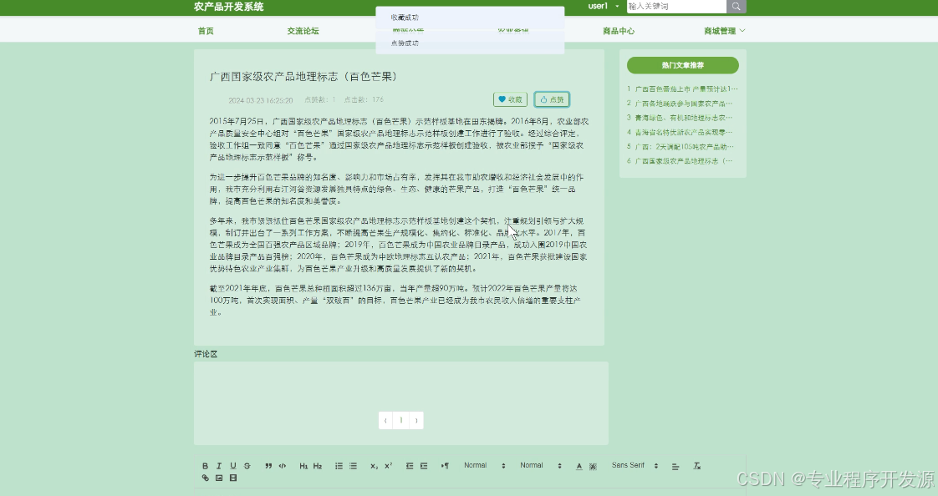Apply Heading 2 style
The width and height of the screenshot is (938, 496).
318,466
